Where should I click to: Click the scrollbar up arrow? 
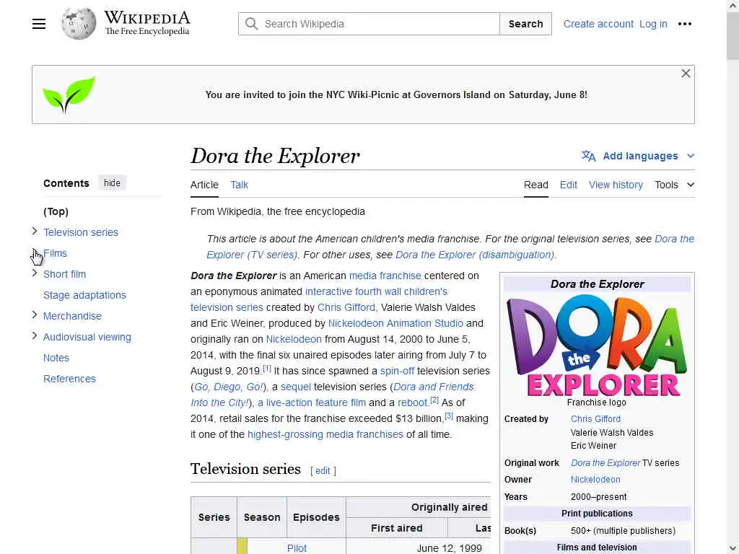coord(733,6)
